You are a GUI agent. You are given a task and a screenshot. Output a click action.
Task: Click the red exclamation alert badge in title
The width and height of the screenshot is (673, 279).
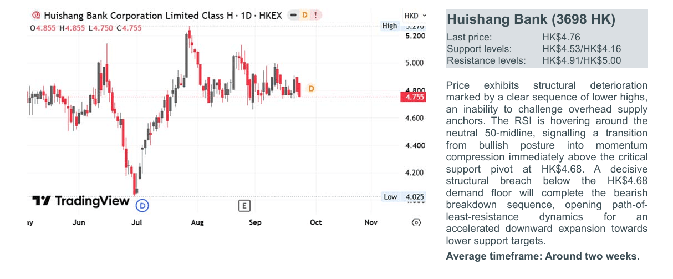(315, 16)
